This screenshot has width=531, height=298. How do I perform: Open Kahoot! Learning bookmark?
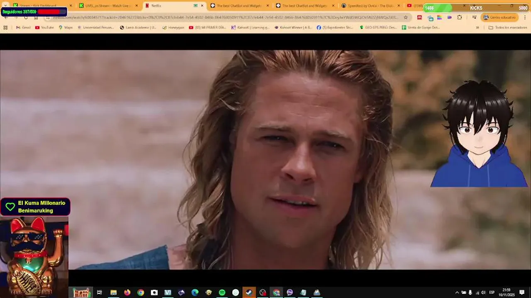[x=250, y=27]
